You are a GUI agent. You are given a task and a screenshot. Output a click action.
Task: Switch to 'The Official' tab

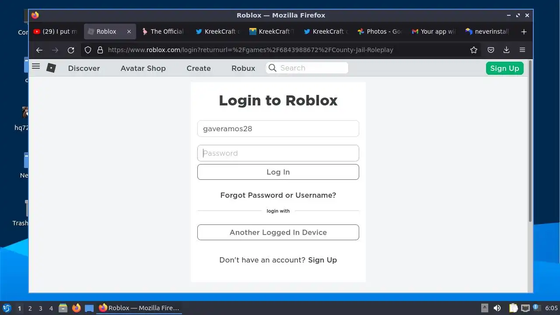pos(163,31)
